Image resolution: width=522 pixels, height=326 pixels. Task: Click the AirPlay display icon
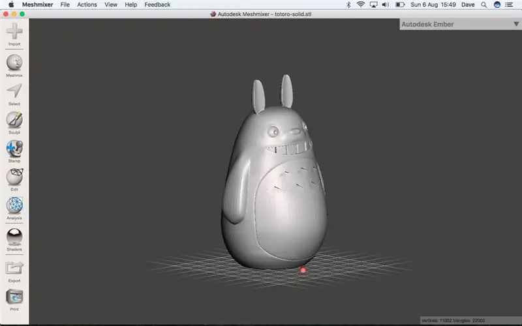(x=373, y=5)
